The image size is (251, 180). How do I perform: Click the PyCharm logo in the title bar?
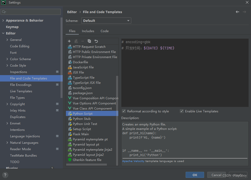[x=4, y=3]
